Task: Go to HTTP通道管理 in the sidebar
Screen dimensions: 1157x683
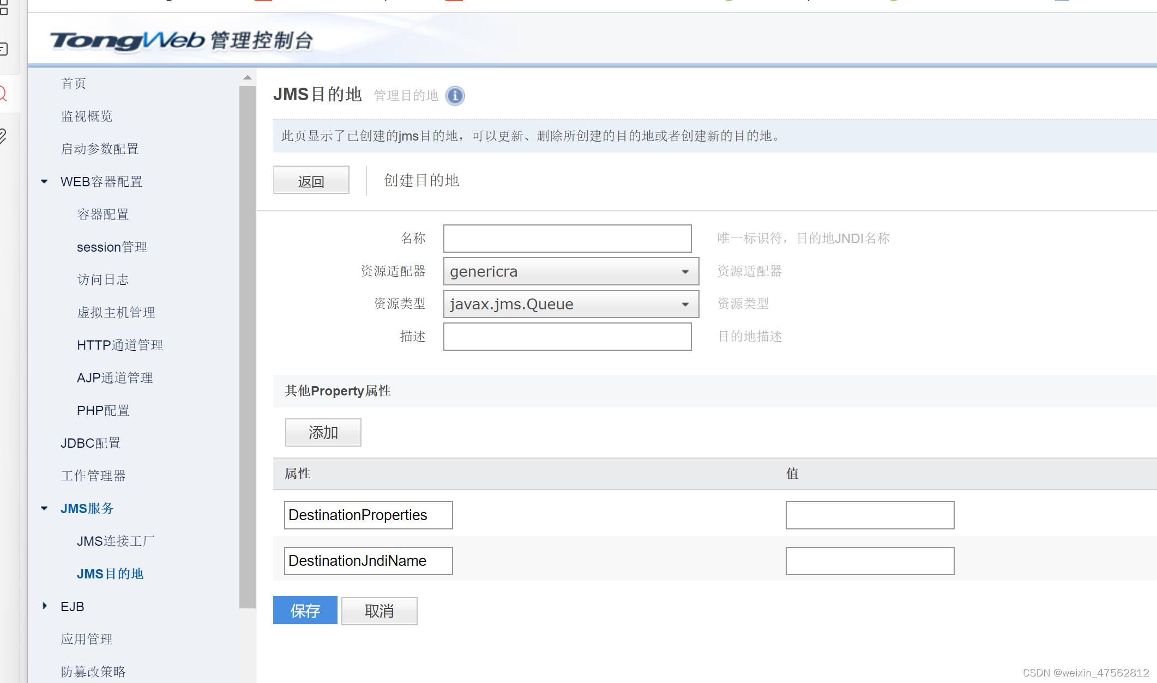Action: click(120, 345)
